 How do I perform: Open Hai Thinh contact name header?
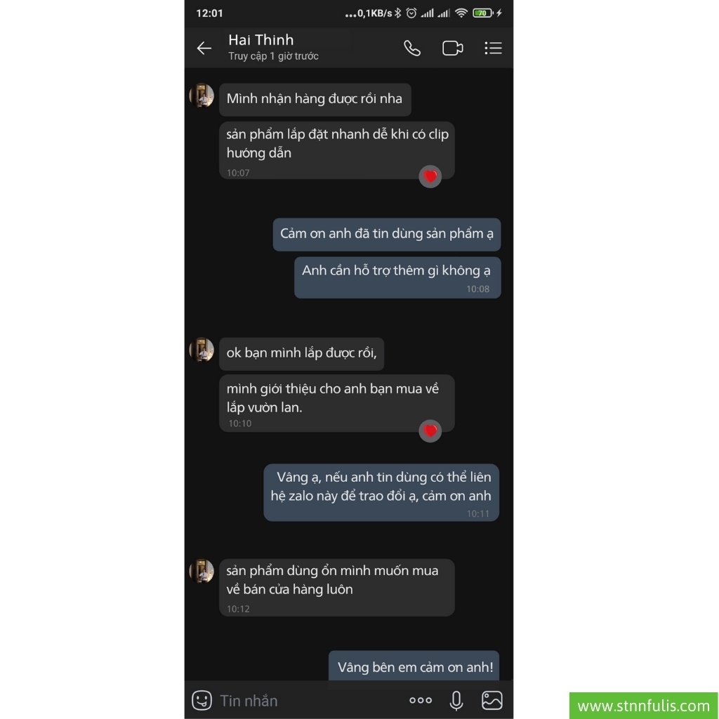[261, 40]
